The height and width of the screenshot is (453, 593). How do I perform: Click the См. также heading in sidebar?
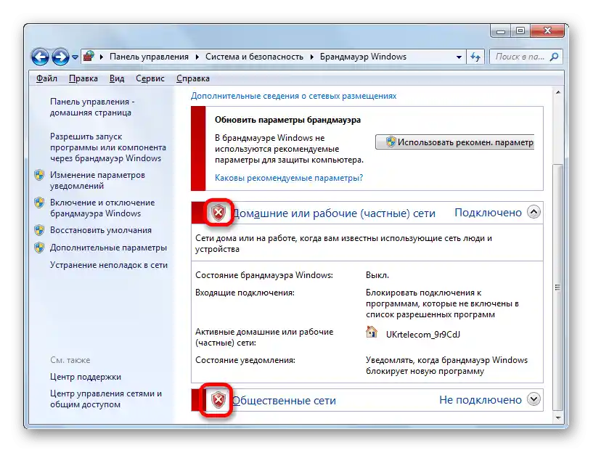coord(70,360)
